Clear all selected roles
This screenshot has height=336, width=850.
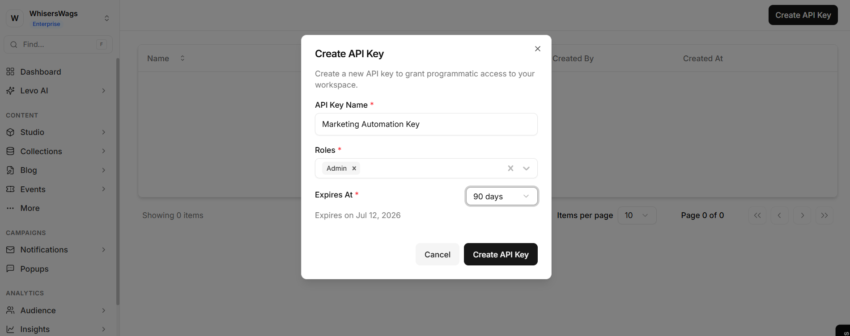point(510,168)
